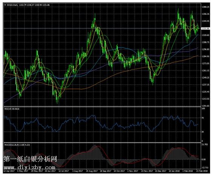Click date label 23 Feb 2018
The width and height of the screenshot is (212, 175).
(202, 171)
